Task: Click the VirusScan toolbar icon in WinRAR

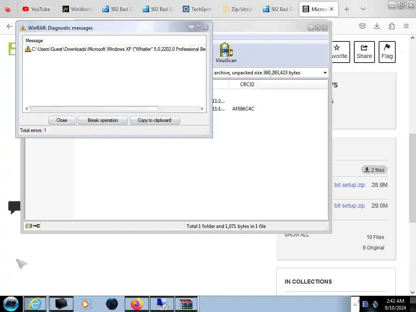Action: click(226, 52)
